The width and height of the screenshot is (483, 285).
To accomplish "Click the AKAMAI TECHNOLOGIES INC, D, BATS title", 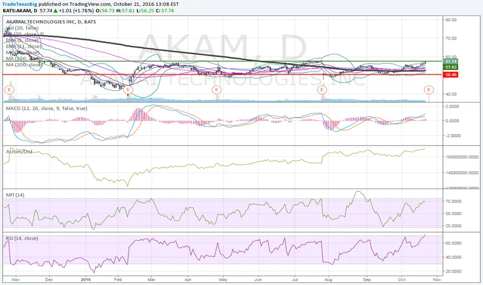I will 51,22.
